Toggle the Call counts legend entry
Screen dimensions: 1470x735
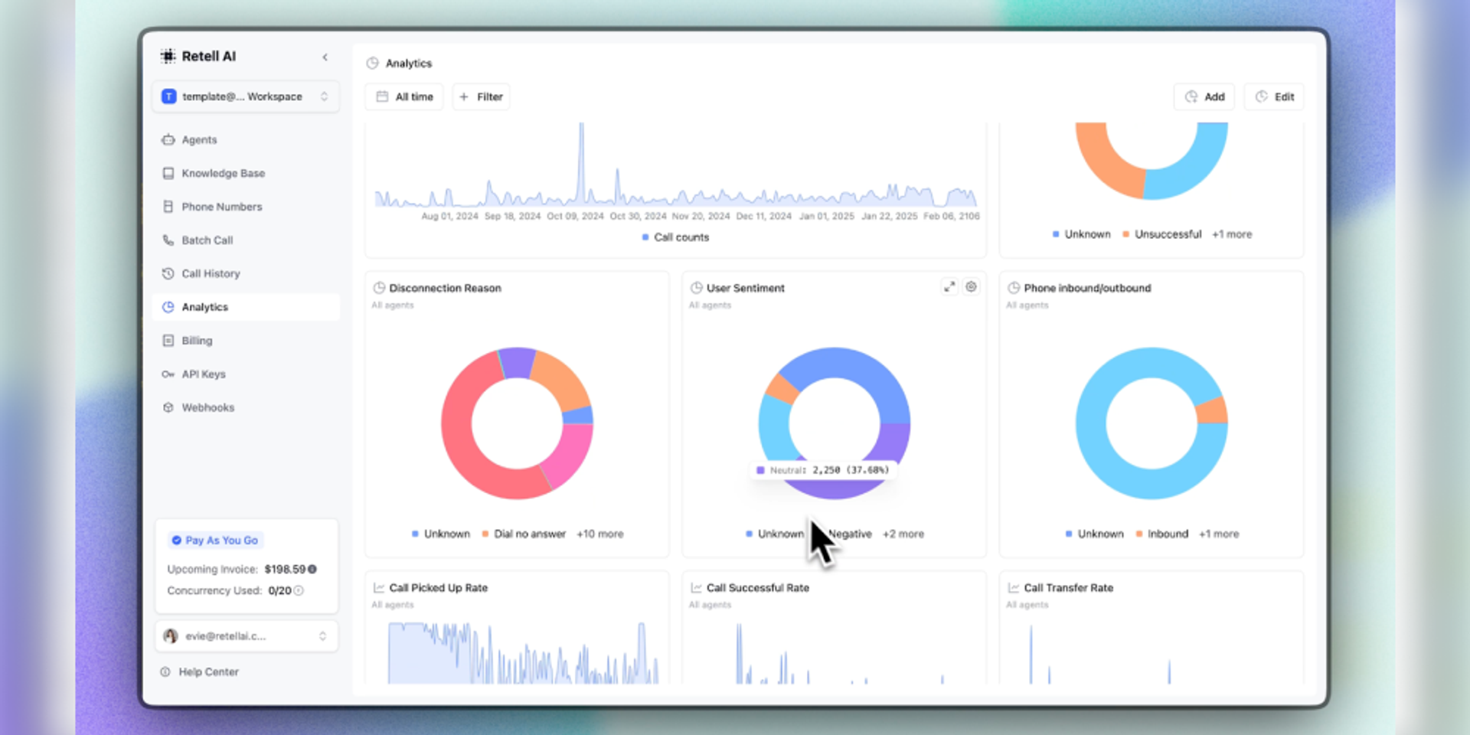[675, 237]
